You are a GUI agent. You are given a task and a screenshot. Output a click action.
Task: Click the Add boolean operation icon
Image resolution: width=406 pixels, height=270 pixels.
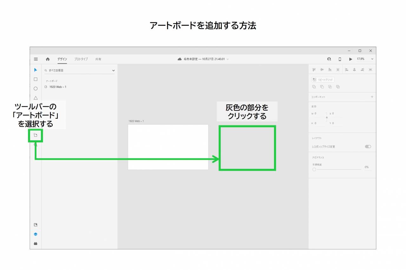[314, 87]
